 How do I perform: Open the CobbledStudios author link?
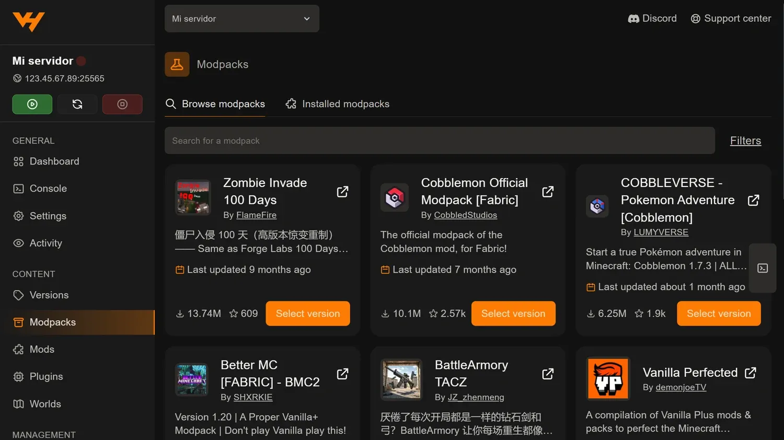coord(465,215)
